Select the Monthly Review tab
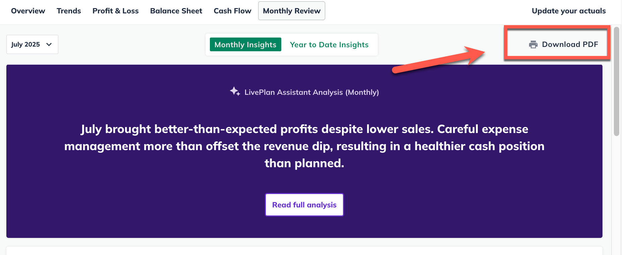Viewport: 636px width, 255px height. [291, 11]
